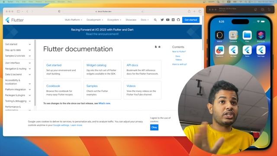Rotate the Simulator device icon
This screenshot has height=156, width=277.
[x=269, y=10]
